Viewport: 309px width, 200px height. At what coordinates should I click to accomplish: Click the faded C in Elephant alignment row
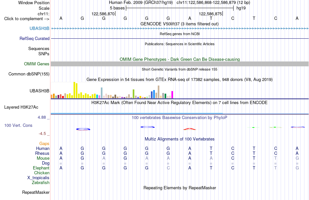point(168,168)
